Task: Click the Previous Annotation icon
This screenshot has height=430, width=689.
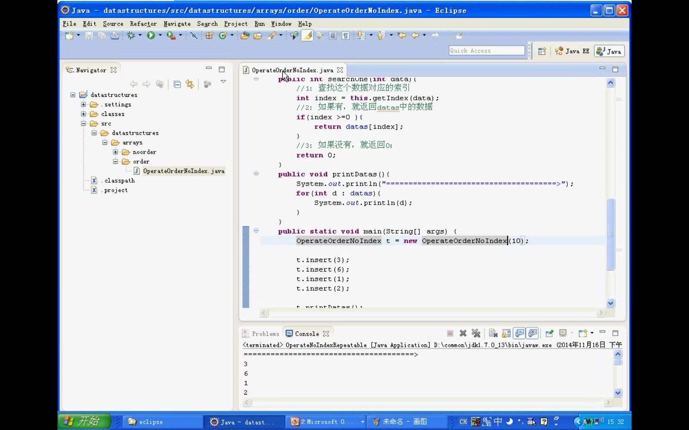Action: (381, 36)
